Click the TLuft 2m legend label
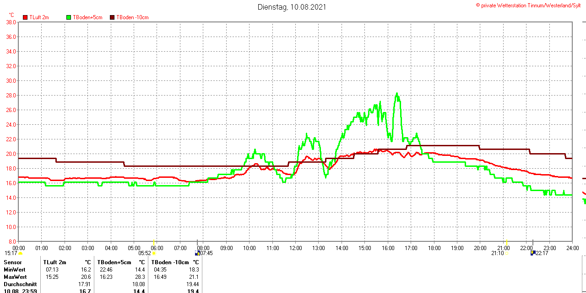Screen dimensions: 586x293 click(39, 17)
